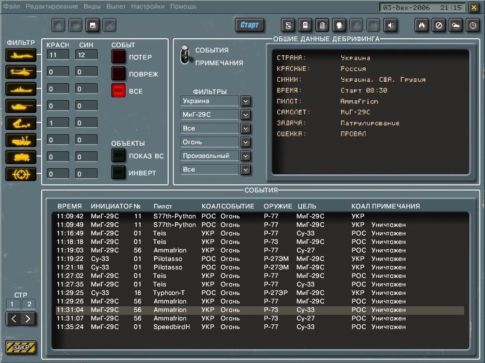
Task: Flip the СОБЫТИЯ/ПРИМЕЧАНИЯ lever switch
Action: [184, 56]
